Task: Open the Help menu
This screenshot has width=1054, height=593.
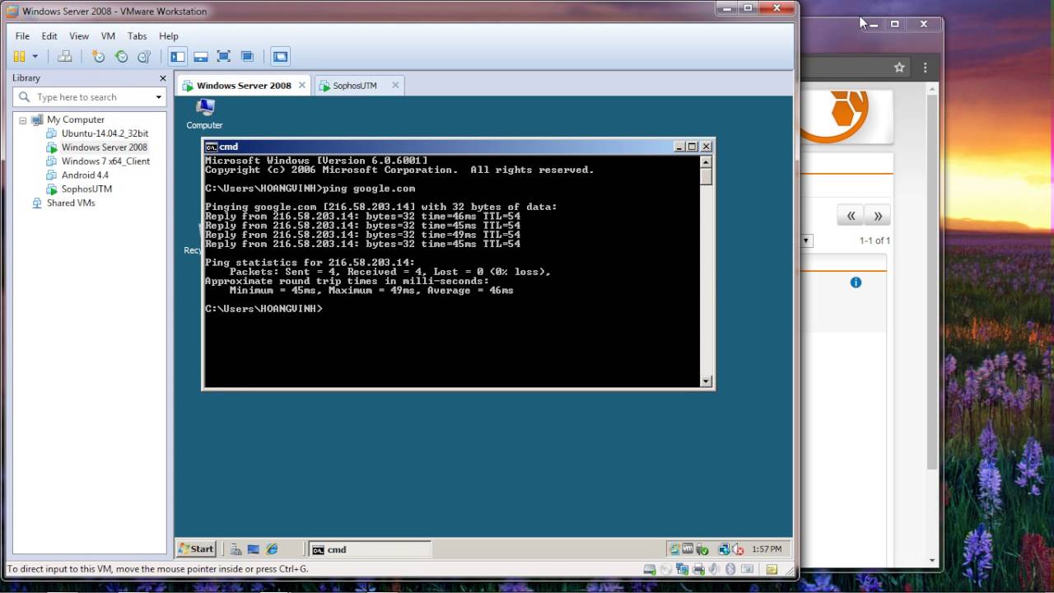Action: pos(169,36)
